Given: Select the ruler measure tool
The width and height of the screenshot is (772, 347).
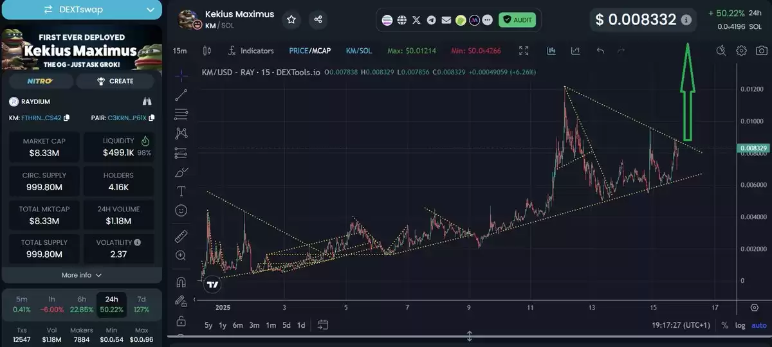Looking at the screenshot, I should (x=181, y=236).
